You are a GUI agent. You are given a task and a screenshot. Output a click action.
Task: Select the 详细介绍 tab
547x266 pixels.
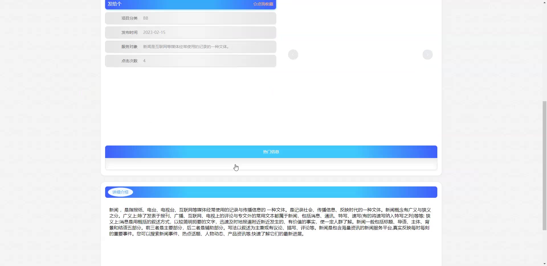[121, 192]
